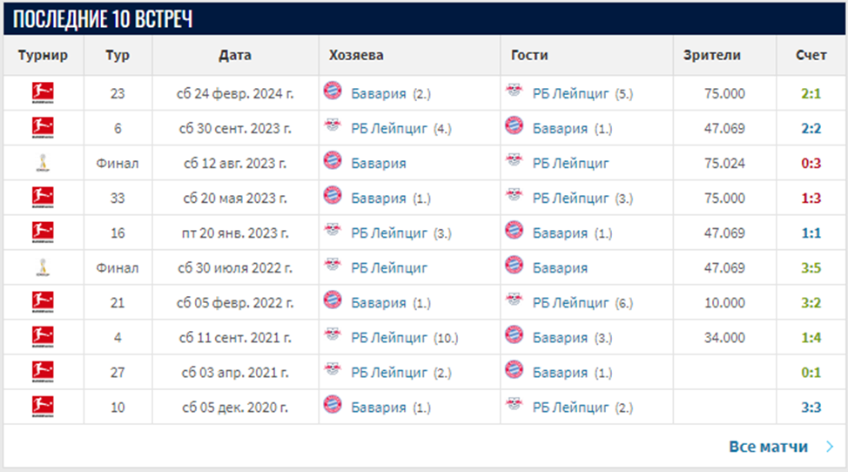Open the 3:5 score of 2022 final
The width and height of the screenshot is (848, 472).
tap(811, 267)
